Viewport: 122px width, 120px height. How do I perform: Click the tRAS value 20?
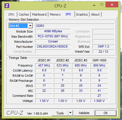(63, 86)
